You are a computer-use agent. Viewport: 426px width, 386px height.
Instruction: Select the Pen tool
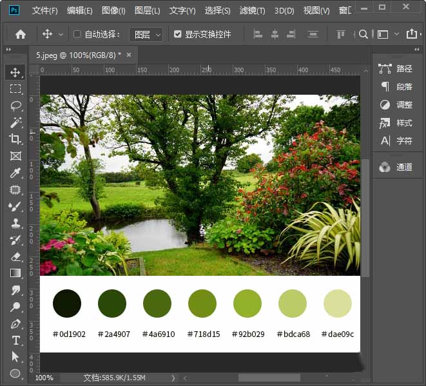pos(15,323)
